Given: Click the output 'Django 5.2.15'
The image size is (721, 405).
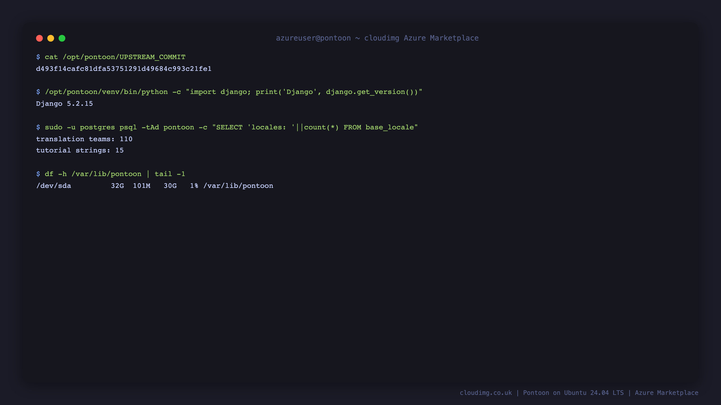Looking at the screenshot, I should coord(64,104).
